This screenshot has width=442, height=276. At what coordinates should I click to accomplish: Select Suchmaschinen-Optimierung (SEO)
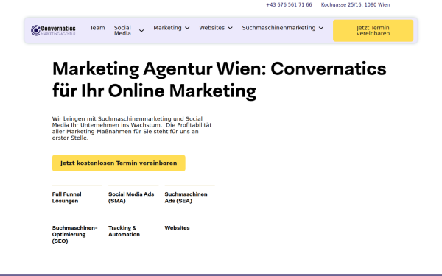pyautogui.click(x=74, y=234)
